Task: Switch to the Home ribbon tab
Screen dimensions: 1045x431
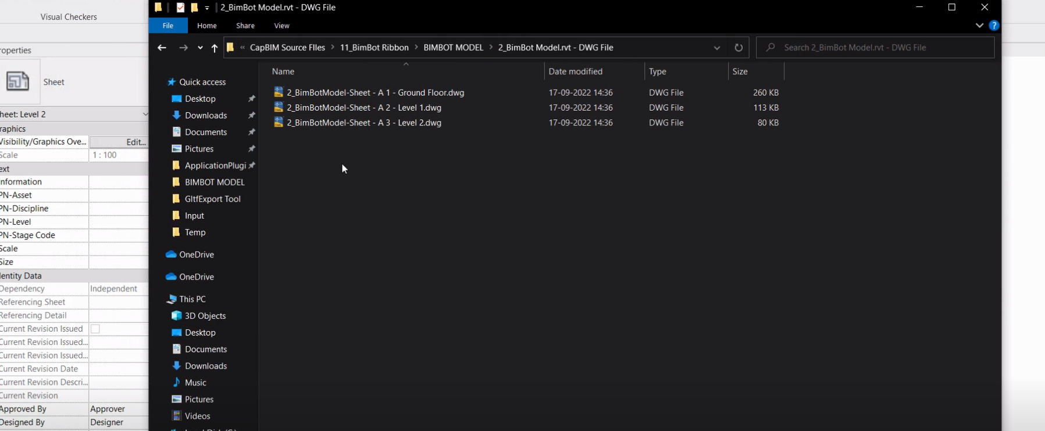Action: click(x=207, y=26)
